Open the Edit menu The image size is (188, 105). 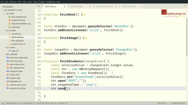pyautogui.click(x=6, y=2)
